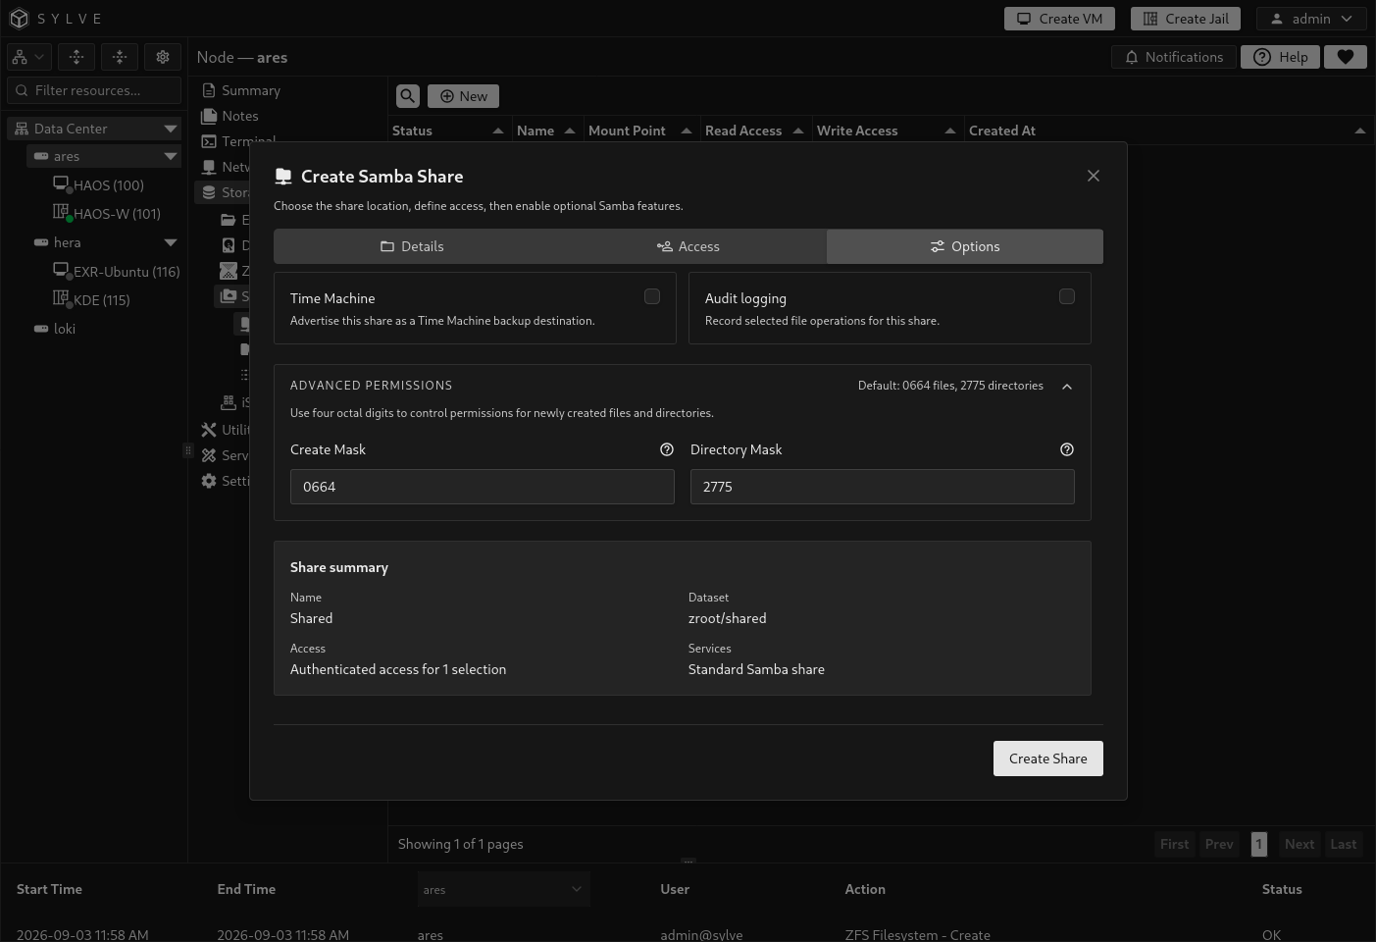This screenshot has height=942, width=1376.
Task: Click the Summary page icon
Action: (x=209, y=90)
